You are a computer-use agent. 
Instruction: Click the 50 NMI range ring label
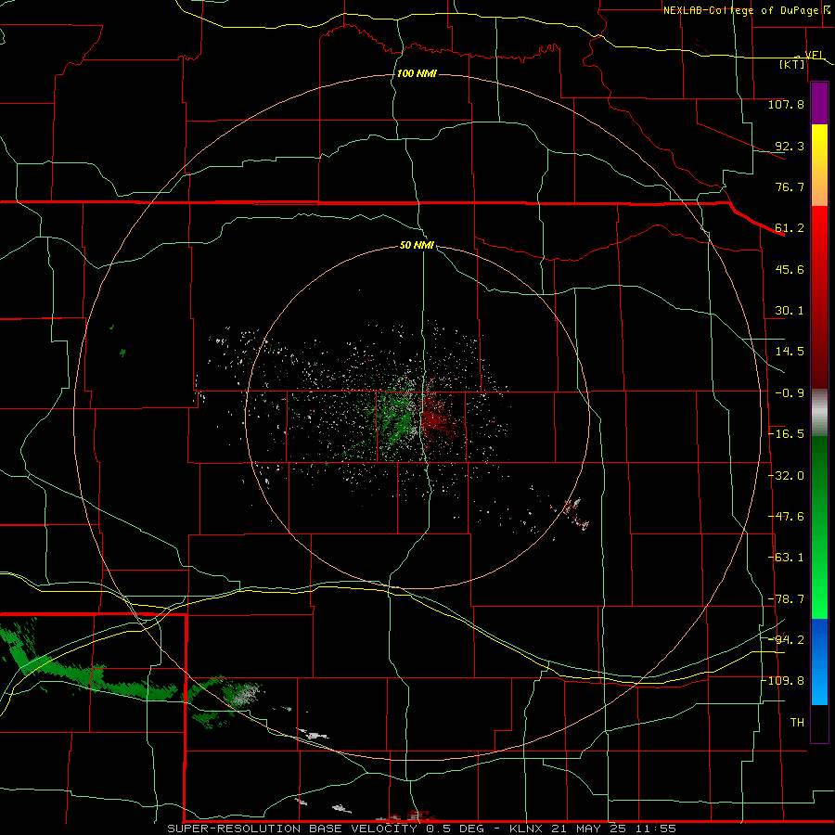click(417, 245)
